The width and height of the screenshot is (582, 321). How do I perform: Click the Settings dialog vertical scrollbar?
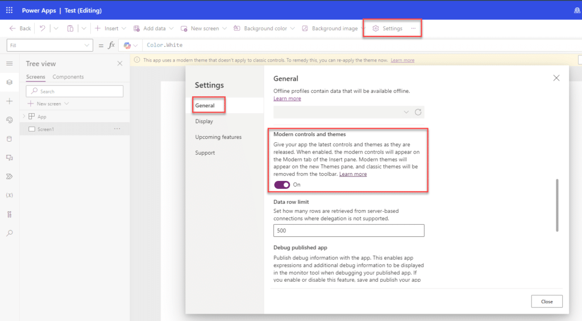(557, 205)
